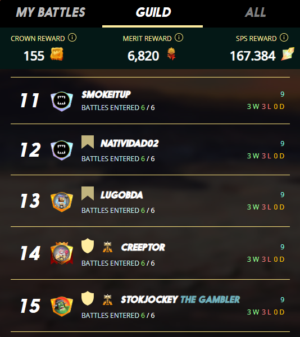Click the merit medal icon
The height and width of the screenshot is (337, 300).
171,54
